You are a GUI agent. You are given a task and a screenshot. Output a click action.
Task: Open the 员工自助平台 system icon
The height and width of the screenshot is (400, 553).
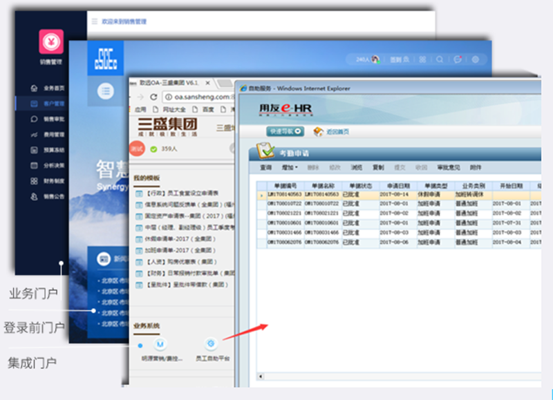(212, 343)
